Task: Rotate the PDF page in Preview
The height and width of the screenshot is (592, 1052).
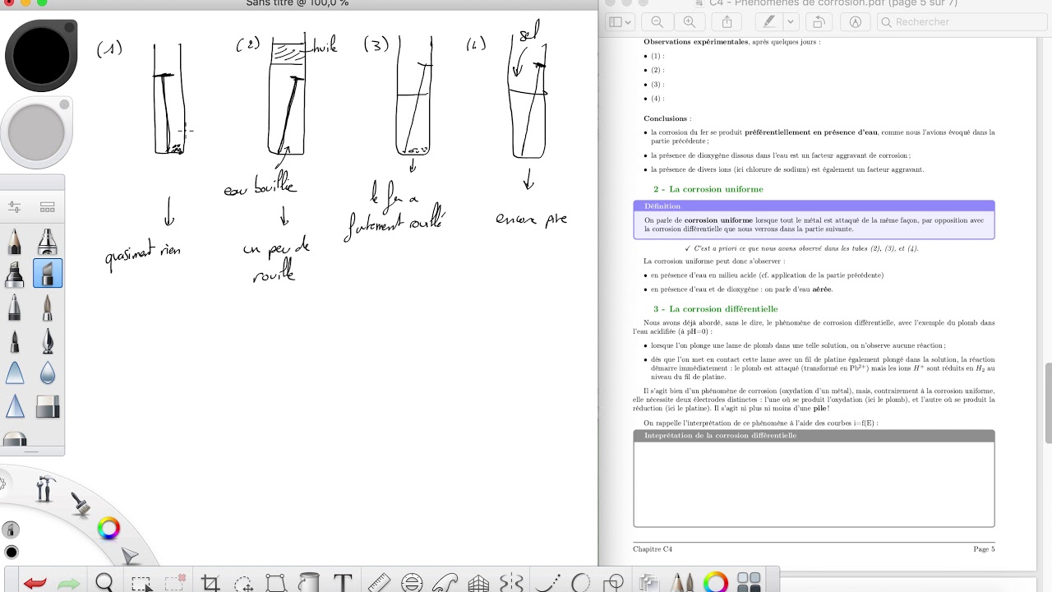Action: pos(819,22)
